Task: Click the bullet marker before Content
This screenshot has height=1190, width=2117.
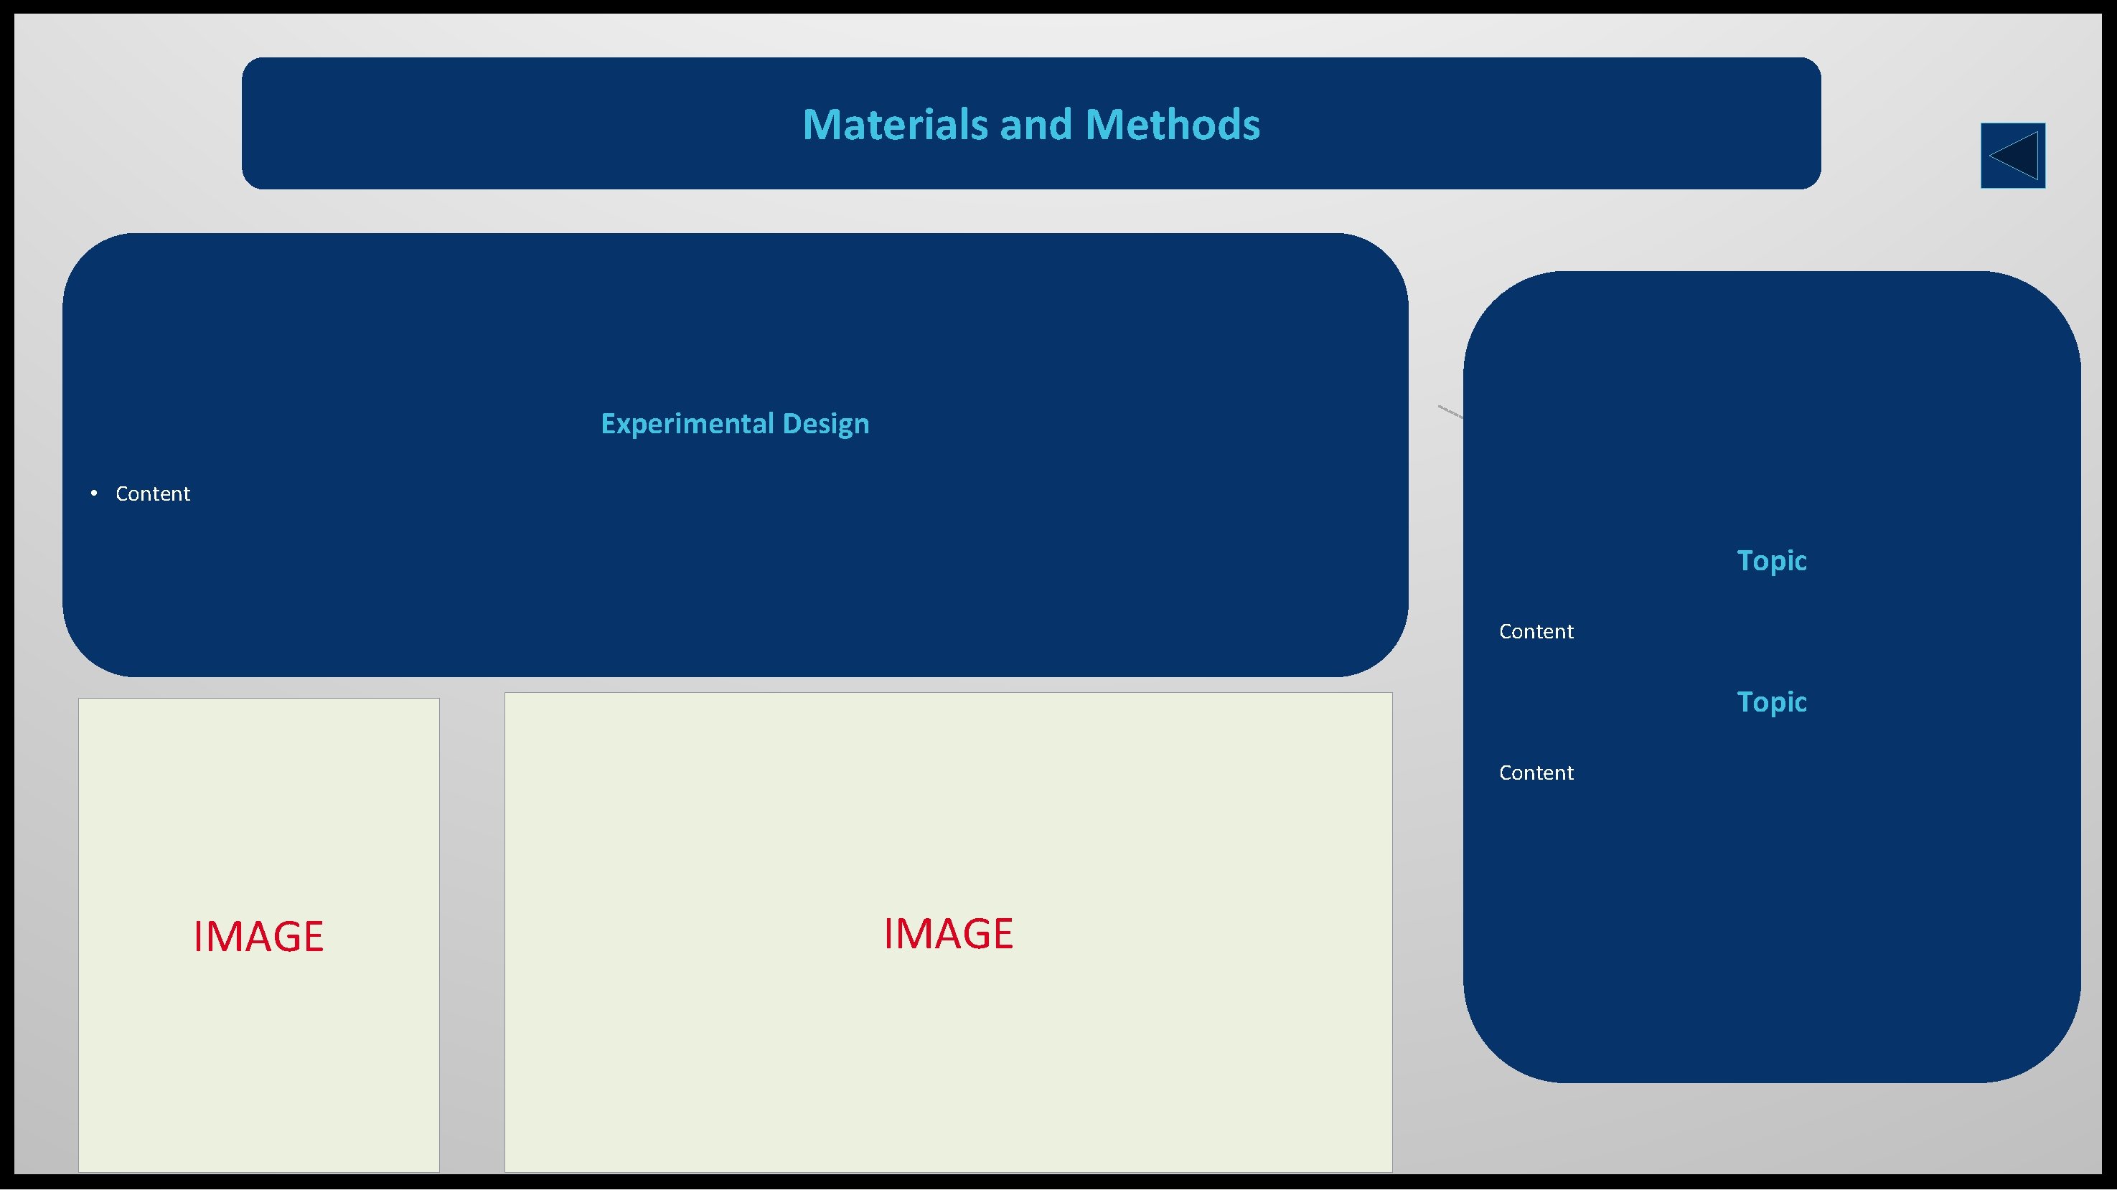Action: pos(95,493)
